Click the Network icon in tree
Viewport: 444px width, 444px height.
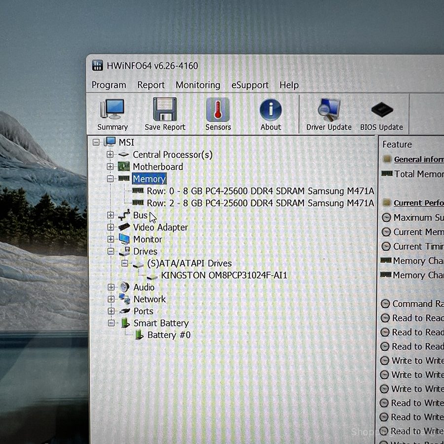(x=125, y=299)
